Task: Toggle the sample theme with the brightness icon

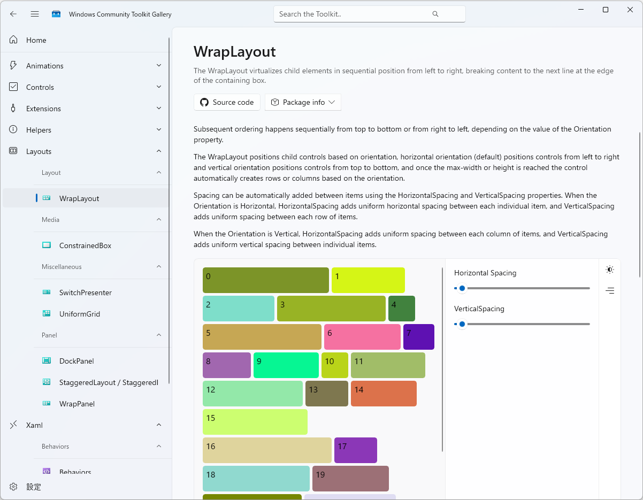Action: click(x=609, y=270)
